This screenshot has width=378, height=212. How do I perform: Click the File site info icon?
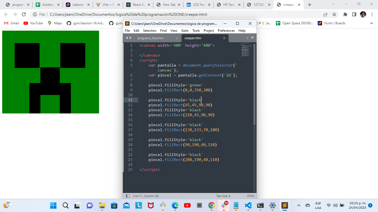pyautogui.click(x=39, y=14)
